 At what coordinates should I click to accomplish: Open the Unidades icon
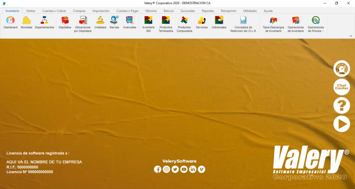[100, 23]
